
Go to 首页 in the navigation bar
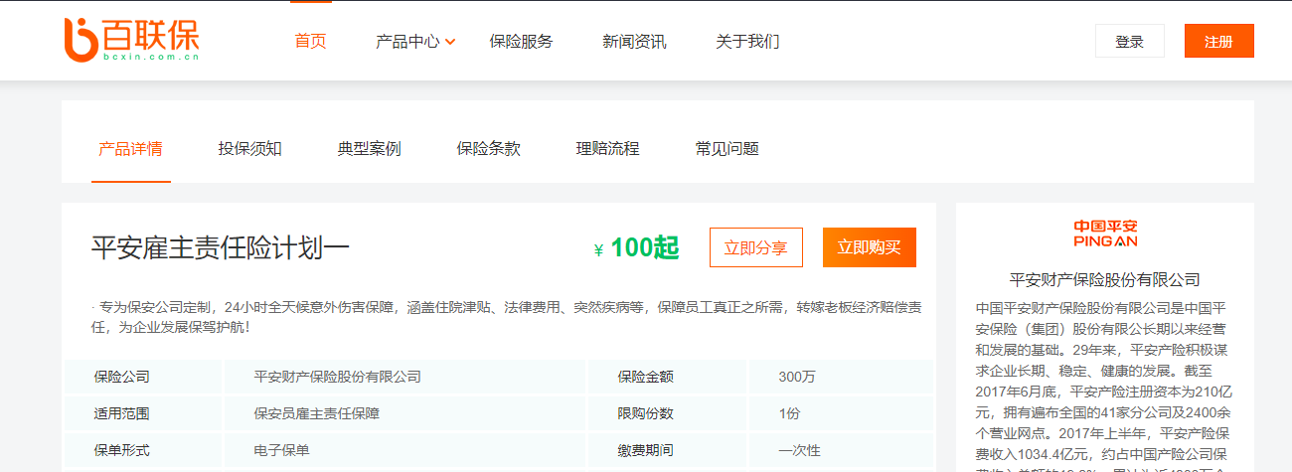[310, 42]
